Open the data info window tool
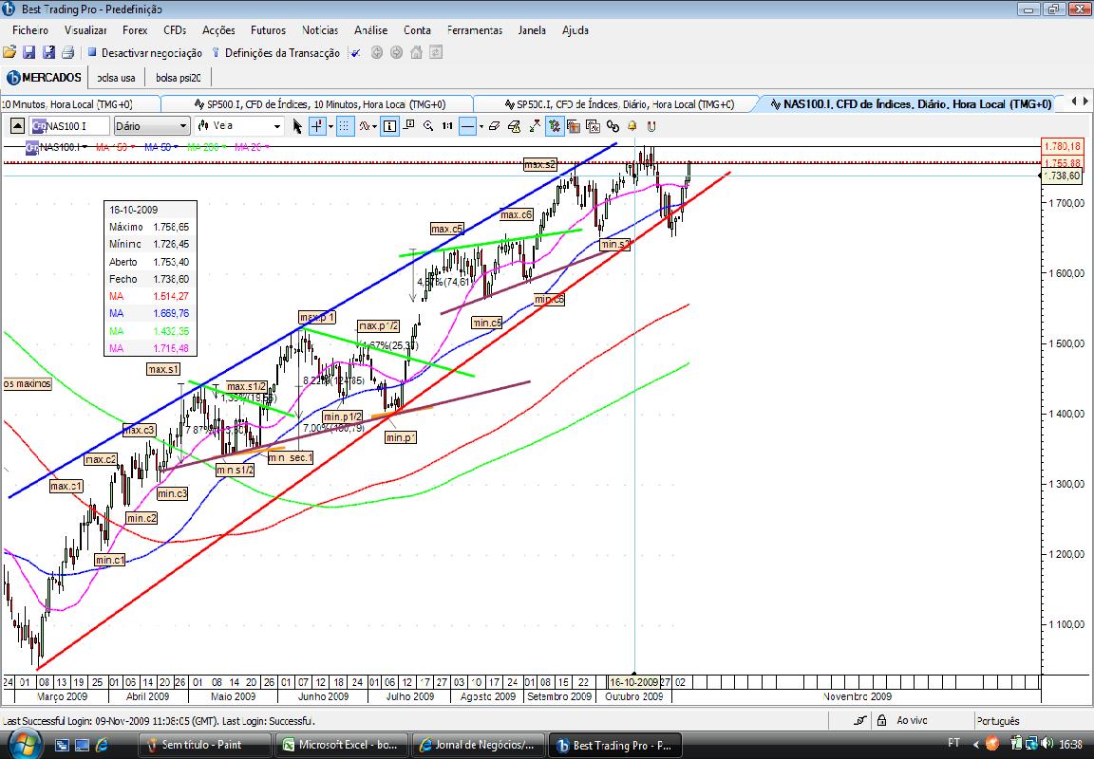The image size is (1094, 759). [388, 125]
